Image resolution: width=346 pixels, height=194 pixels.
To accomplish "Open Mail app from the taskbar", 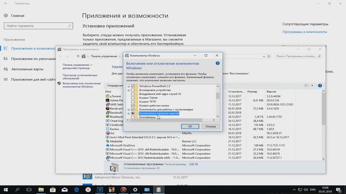I will pos(64,190).
